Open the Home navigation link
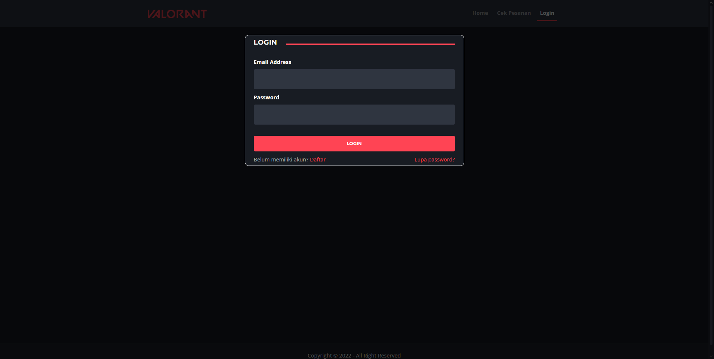This screenshot has height=359, width=714. (480, 13)
